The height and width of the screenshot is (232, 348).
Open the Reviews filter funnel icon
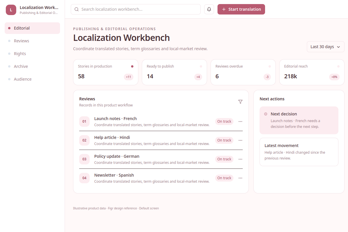point(240,102)
